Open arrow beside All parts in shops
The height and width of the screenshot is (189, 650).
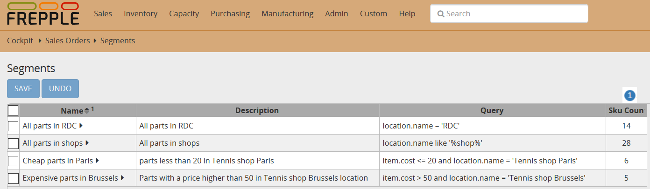[x=87, y=143]
